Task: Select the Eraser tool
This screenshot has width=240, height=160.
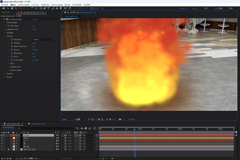Action: click(61, 8)
